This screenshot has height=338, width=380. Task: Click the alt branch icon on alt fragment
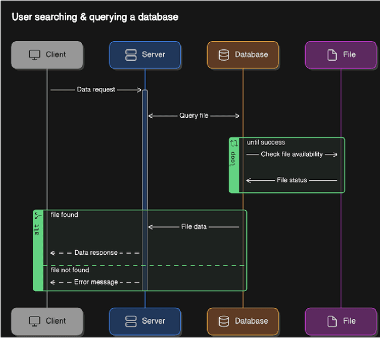coord(38,214)
